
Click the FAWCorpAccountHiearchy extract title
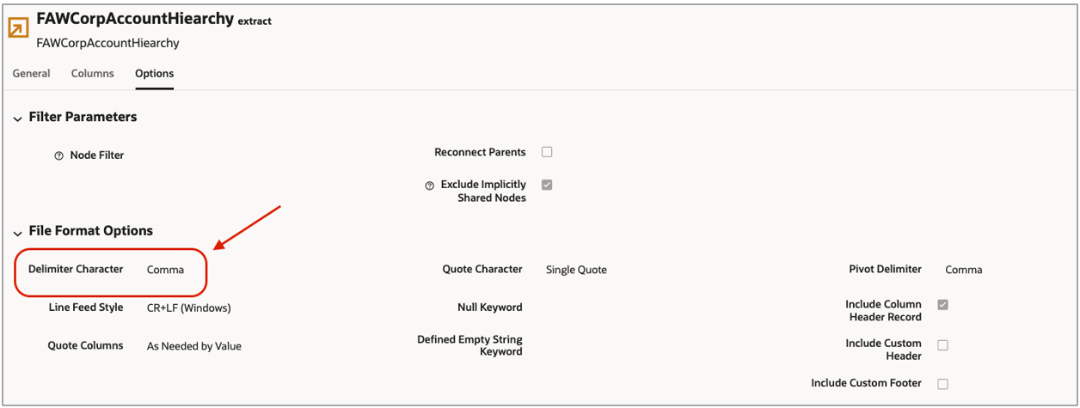135,20
